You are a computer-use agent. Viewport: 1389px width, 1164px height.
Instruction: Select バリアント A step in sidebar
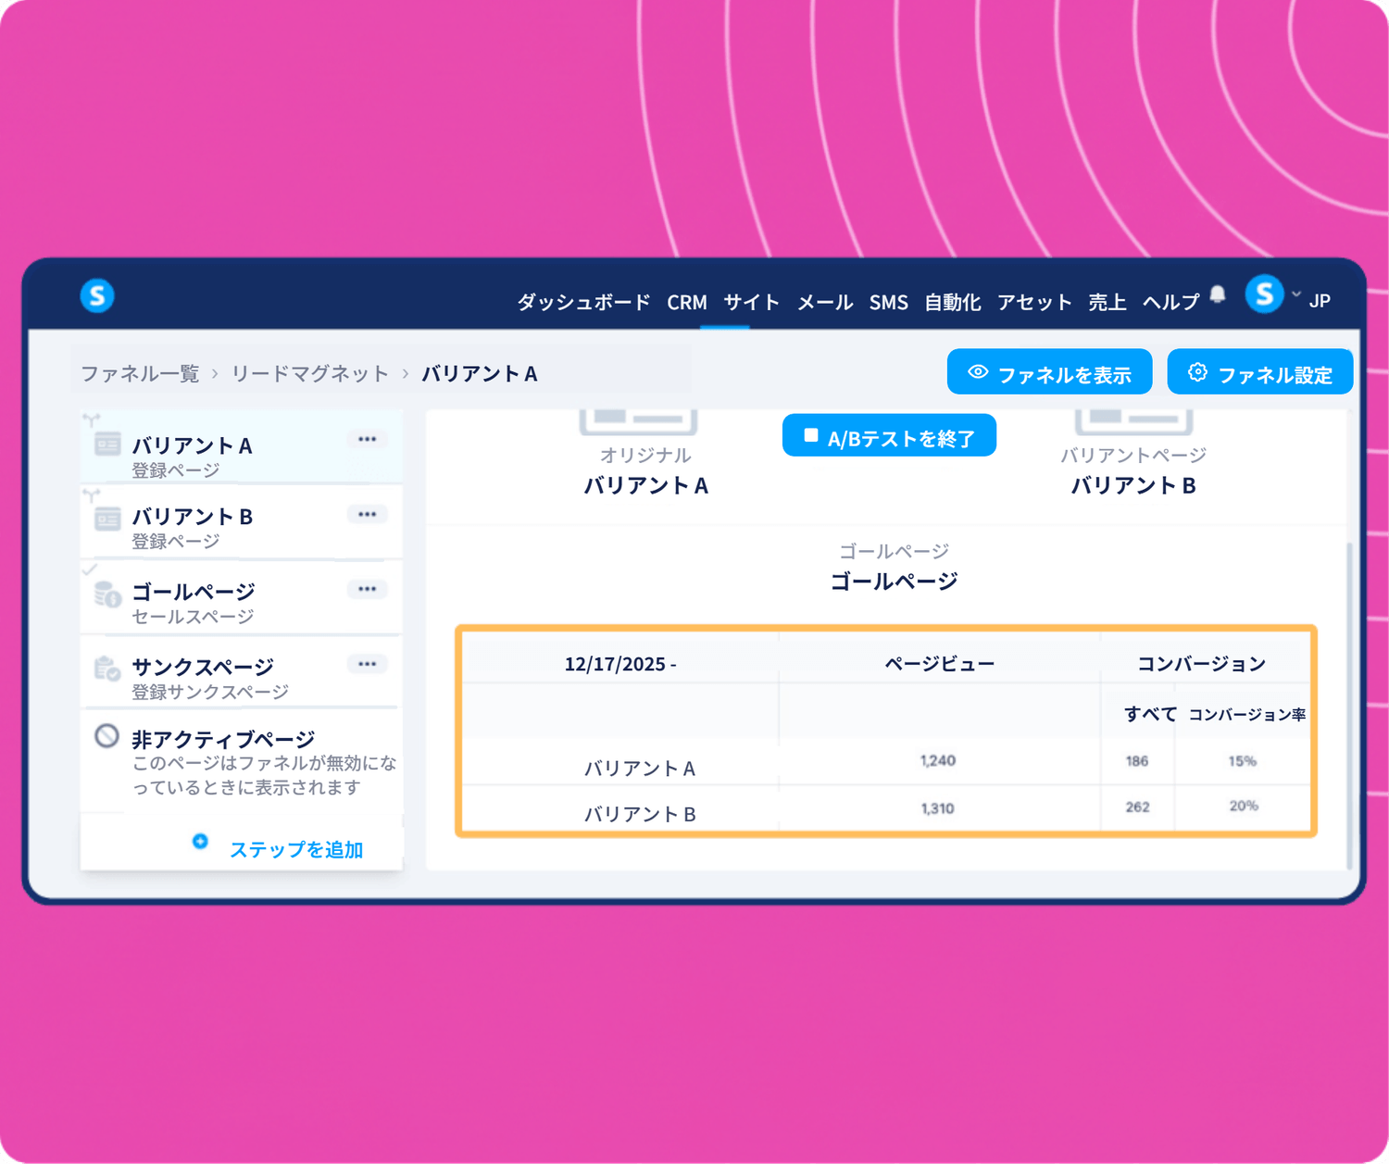pos(242,446)
